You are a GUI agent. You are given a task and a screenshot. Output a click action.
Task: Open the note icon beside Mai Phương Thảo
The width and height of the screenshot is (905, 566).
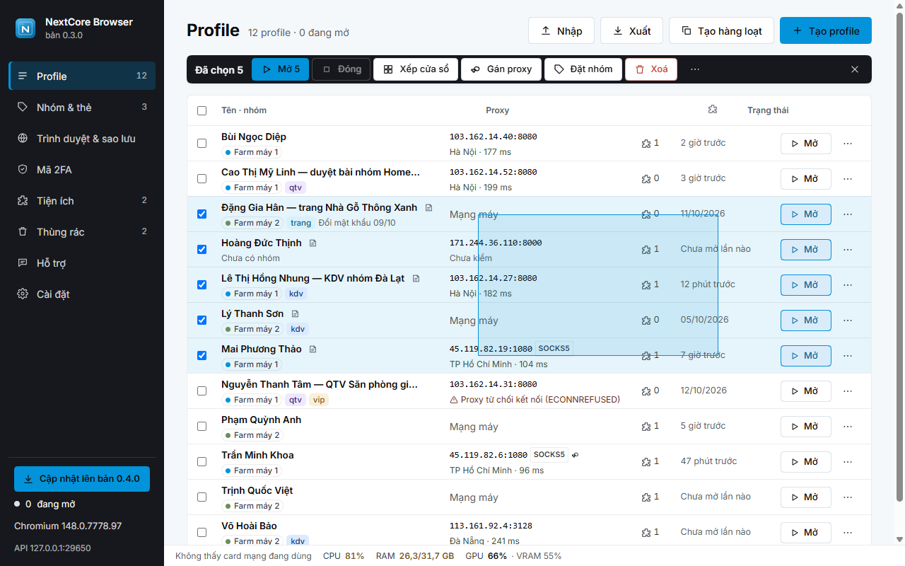[x=313, y=349]
